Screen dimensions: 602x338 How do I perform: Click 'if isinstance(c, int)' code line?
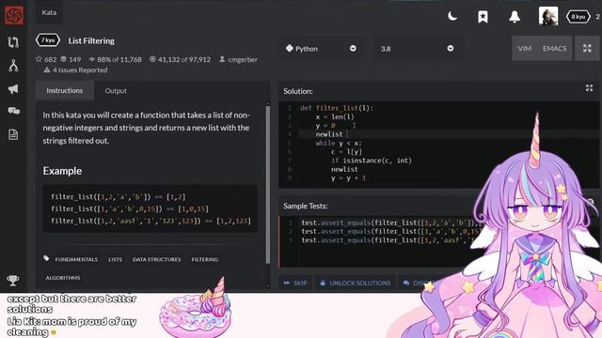point(372,161)
